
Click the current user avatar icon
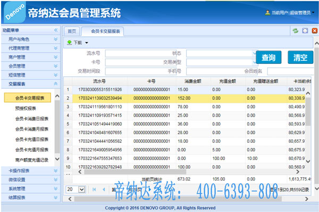267,13
